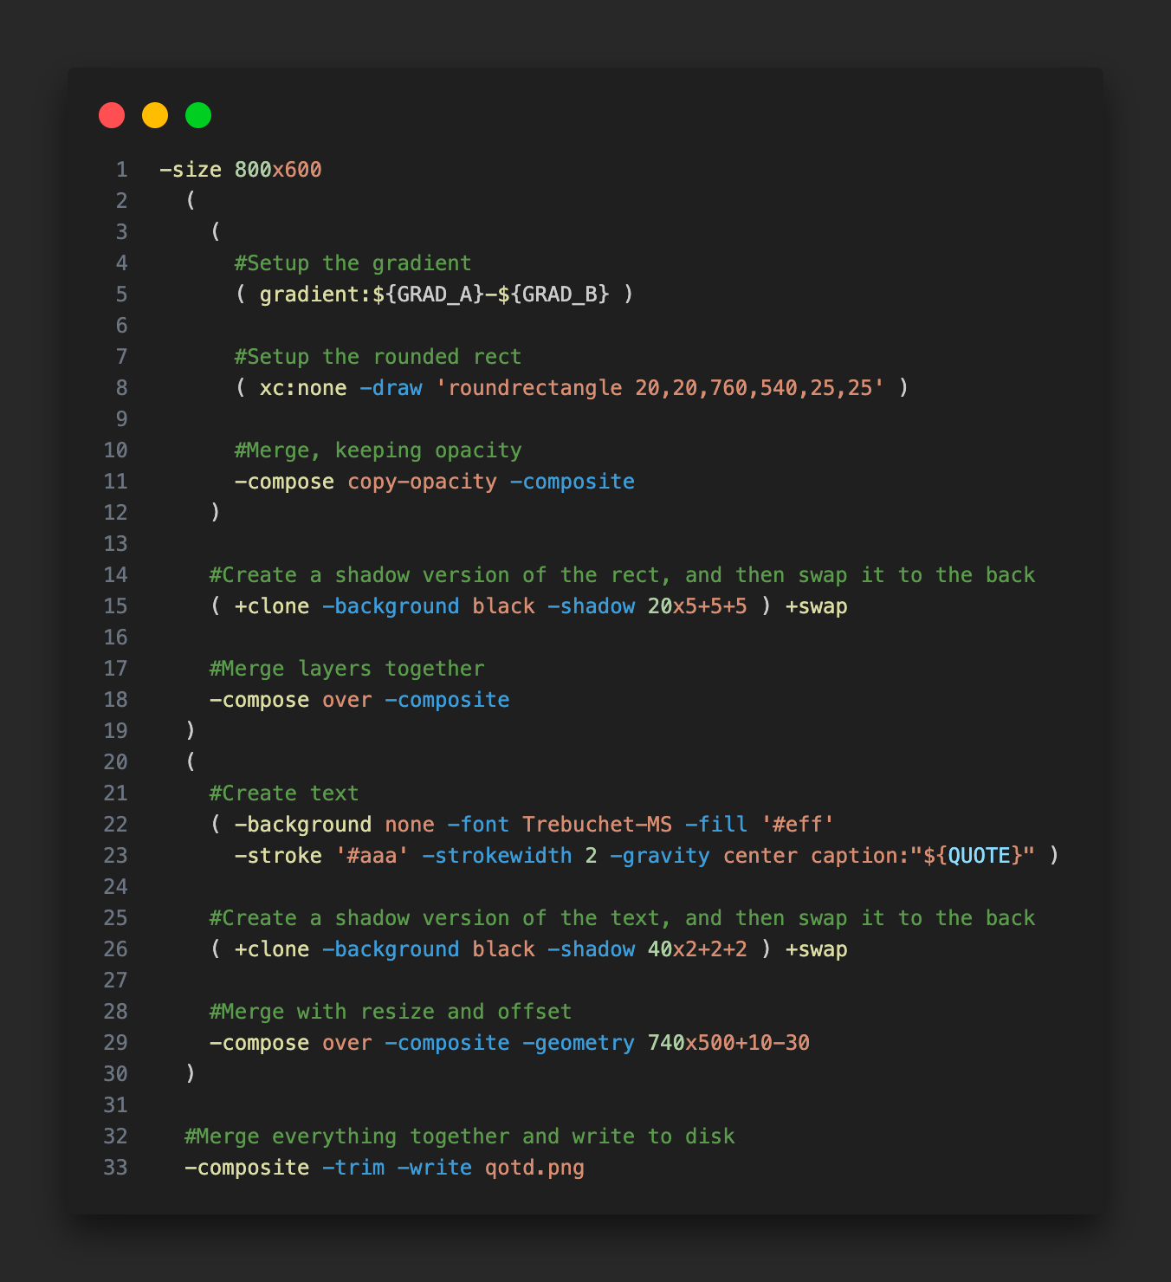
Task: Click the yellow minimize dot
Action: pos(155,115)
